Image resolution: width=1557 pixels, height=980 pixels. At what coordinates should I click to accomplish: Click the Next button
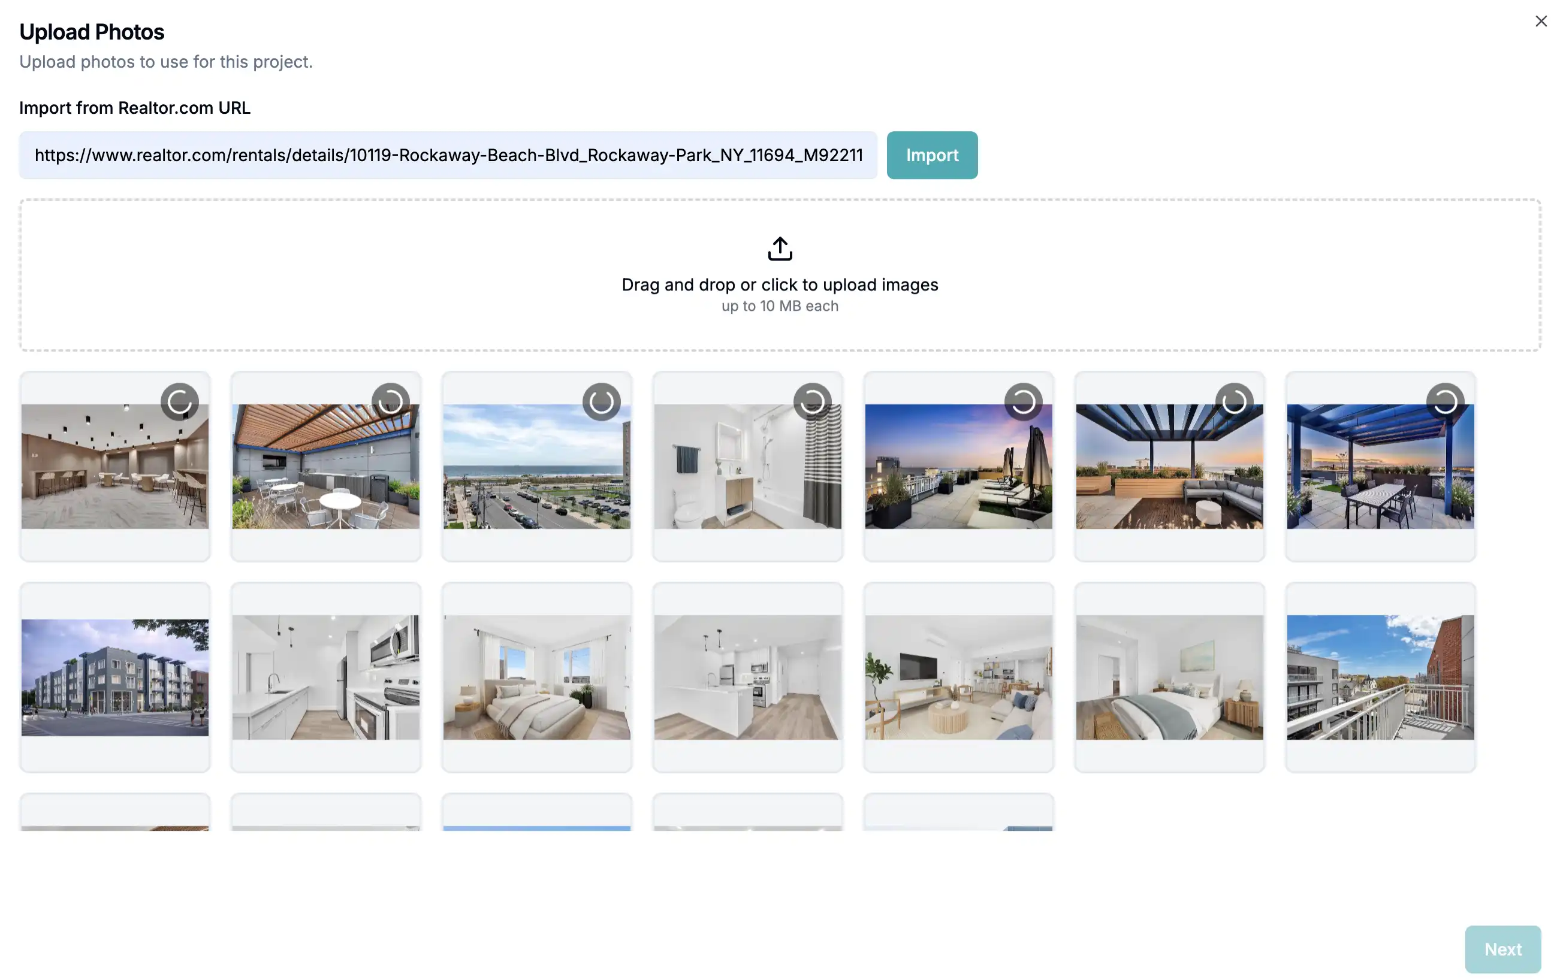point(1501,948)
